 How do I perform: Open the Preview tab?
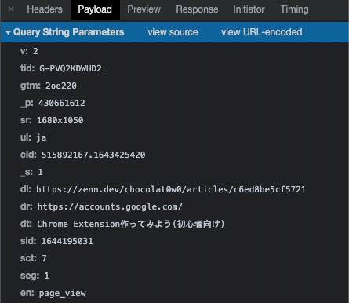pos(144,9)
